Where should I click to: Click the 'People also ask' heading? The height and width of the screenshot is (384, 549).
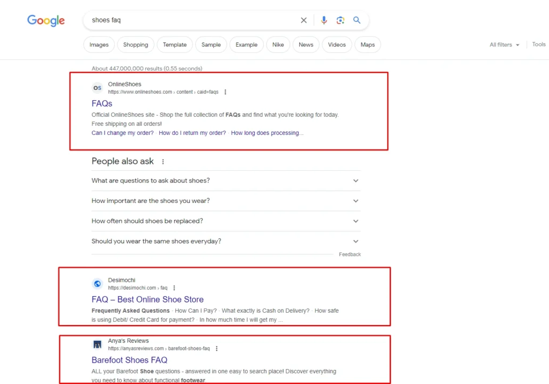click(x=123, y=161)
